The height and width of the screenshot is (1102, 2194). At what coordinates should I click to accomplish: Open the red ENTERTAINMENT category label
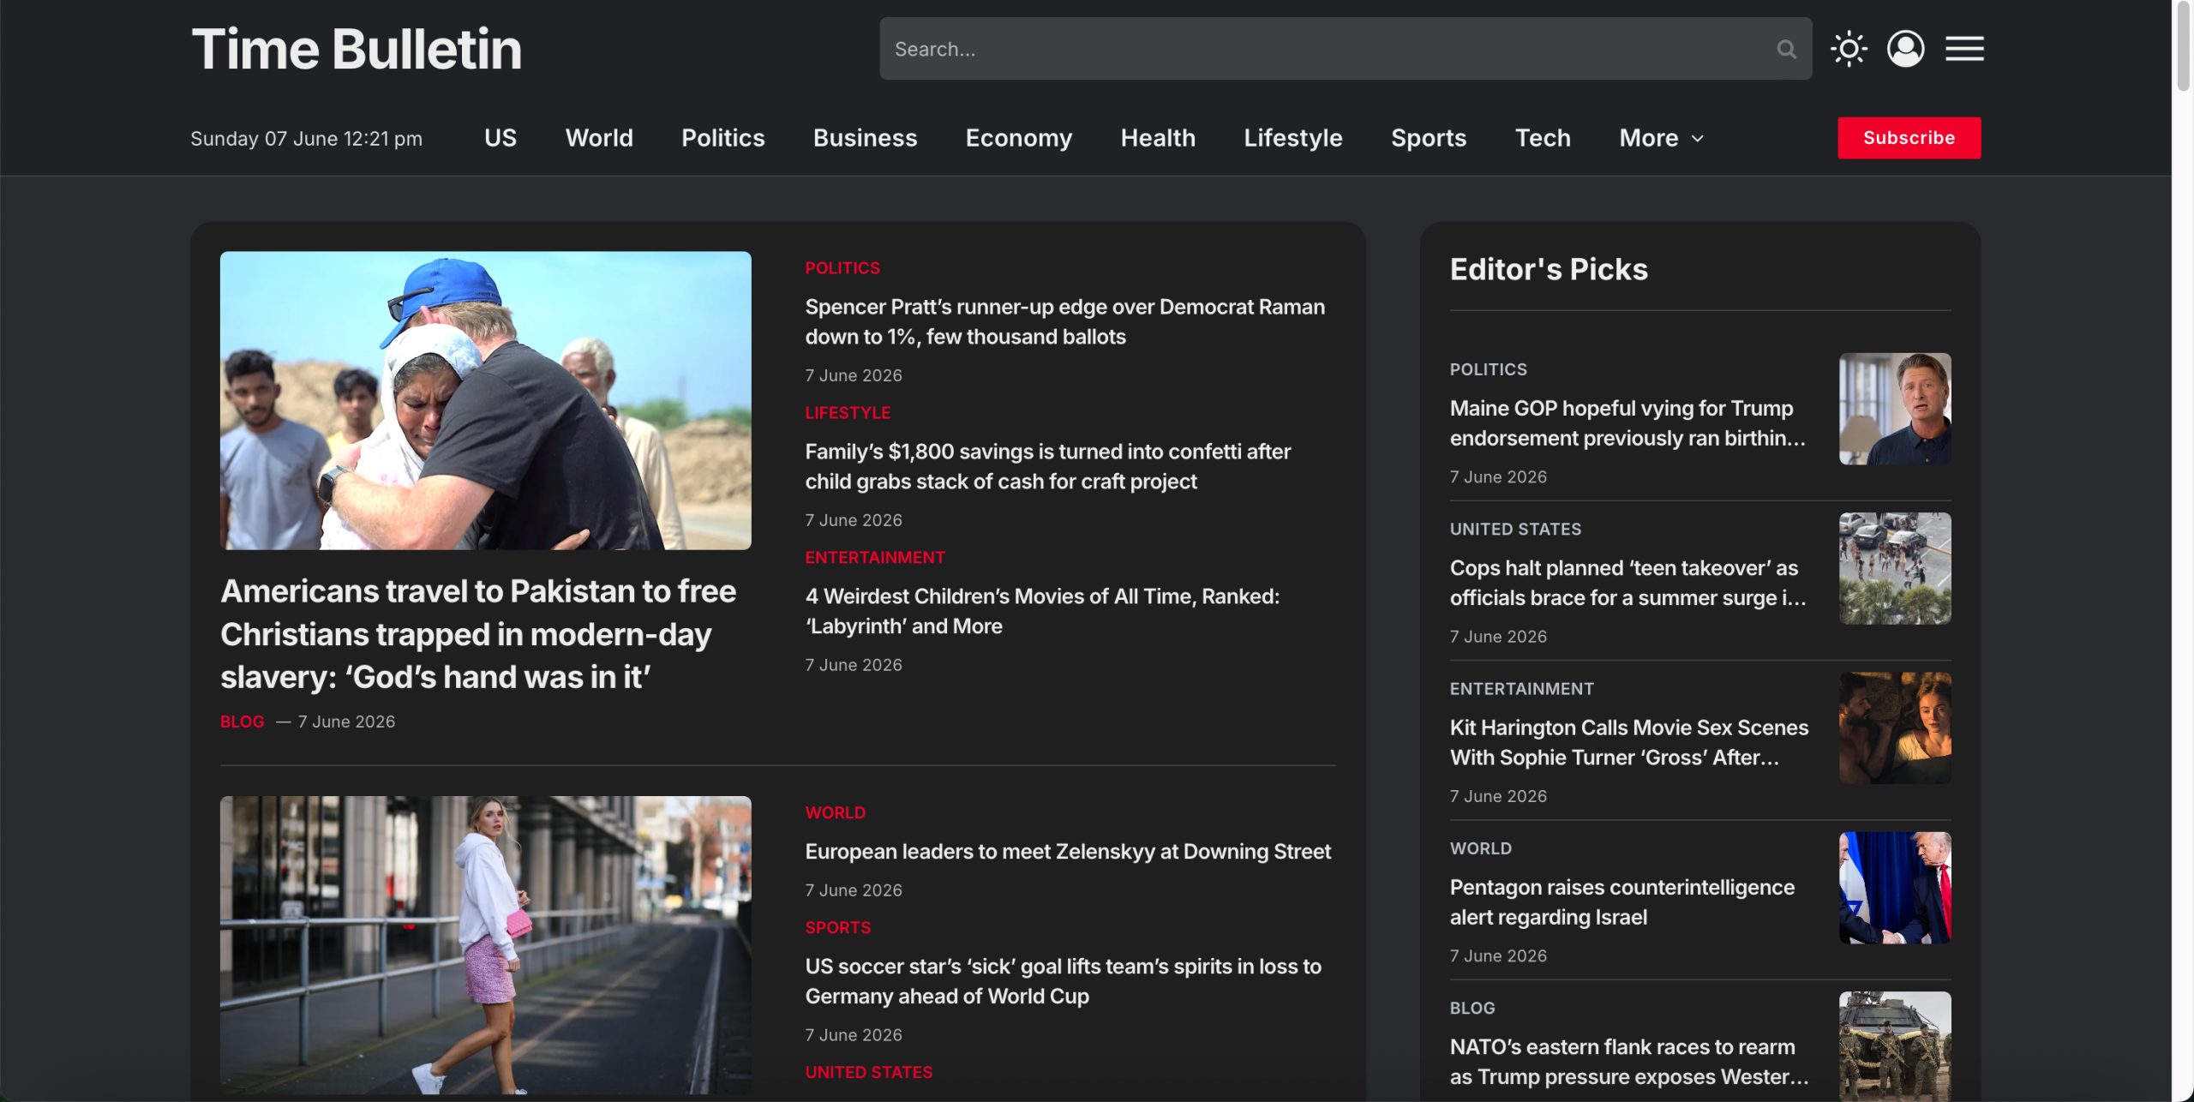(875, 558)
